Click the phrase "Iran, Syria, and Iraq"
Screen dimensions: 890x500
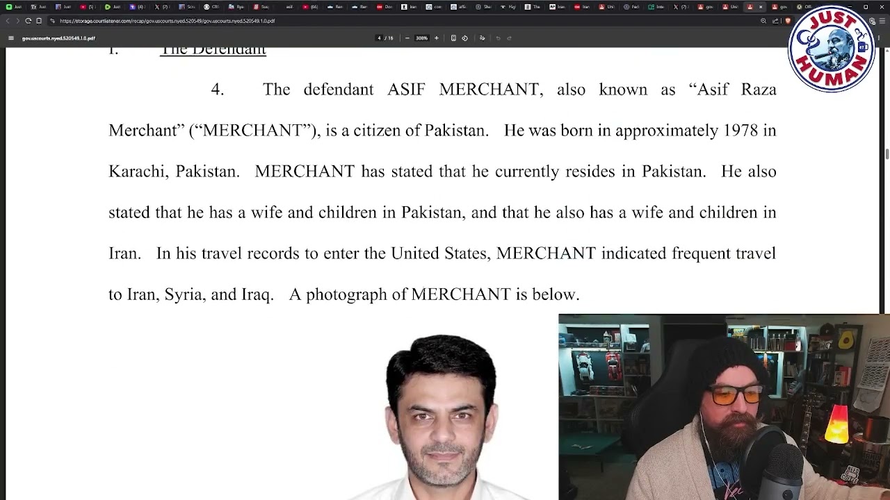click(x=200, y=294)
